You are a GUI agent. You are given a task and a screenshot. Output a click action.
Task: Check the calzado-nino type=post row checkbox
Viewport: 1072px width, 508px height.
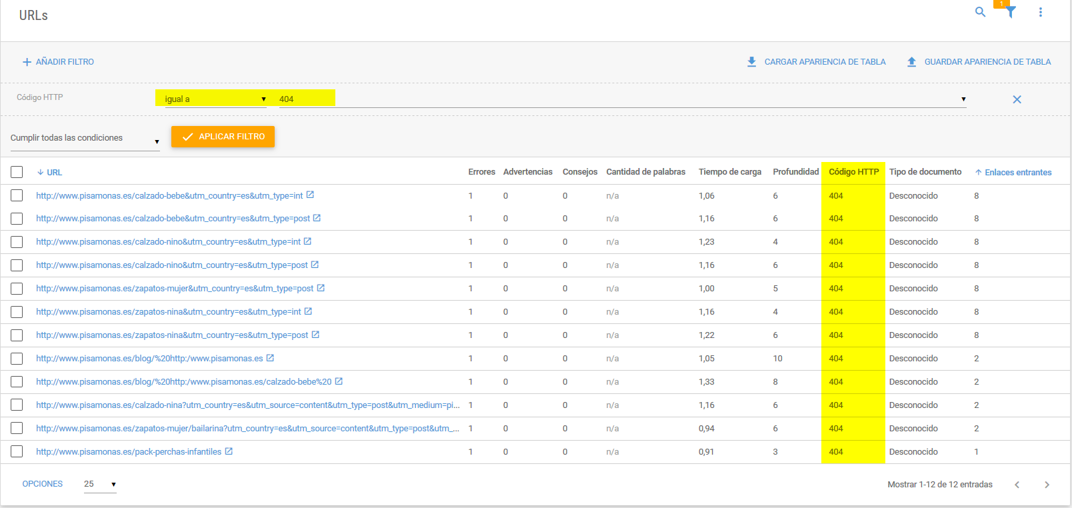[17, 265]
